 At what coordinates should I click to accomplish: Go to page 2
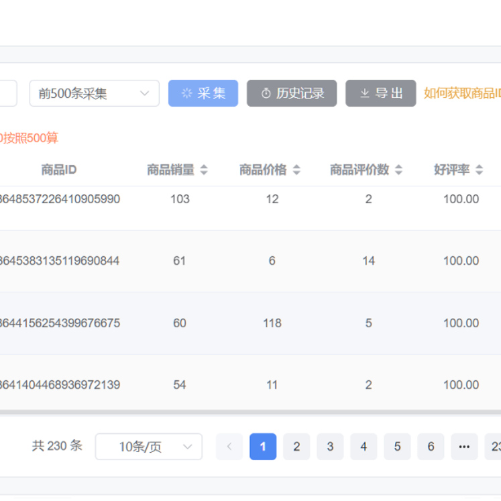pyautogui.click(x=296, y=447)
